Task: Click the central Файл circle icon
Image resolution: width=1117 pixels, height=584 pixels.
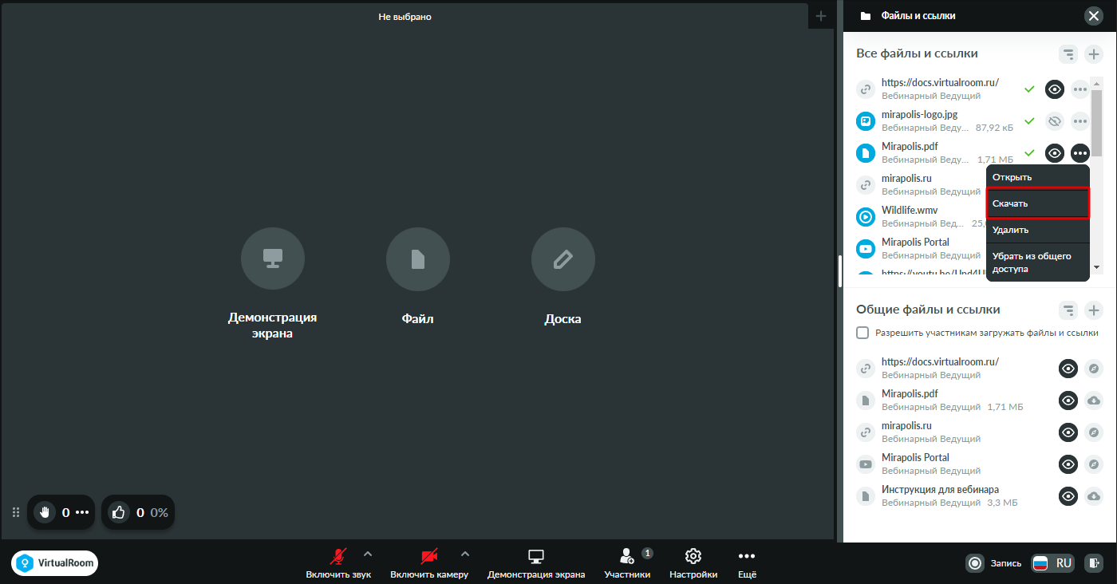Action: (x=418, y=259)
